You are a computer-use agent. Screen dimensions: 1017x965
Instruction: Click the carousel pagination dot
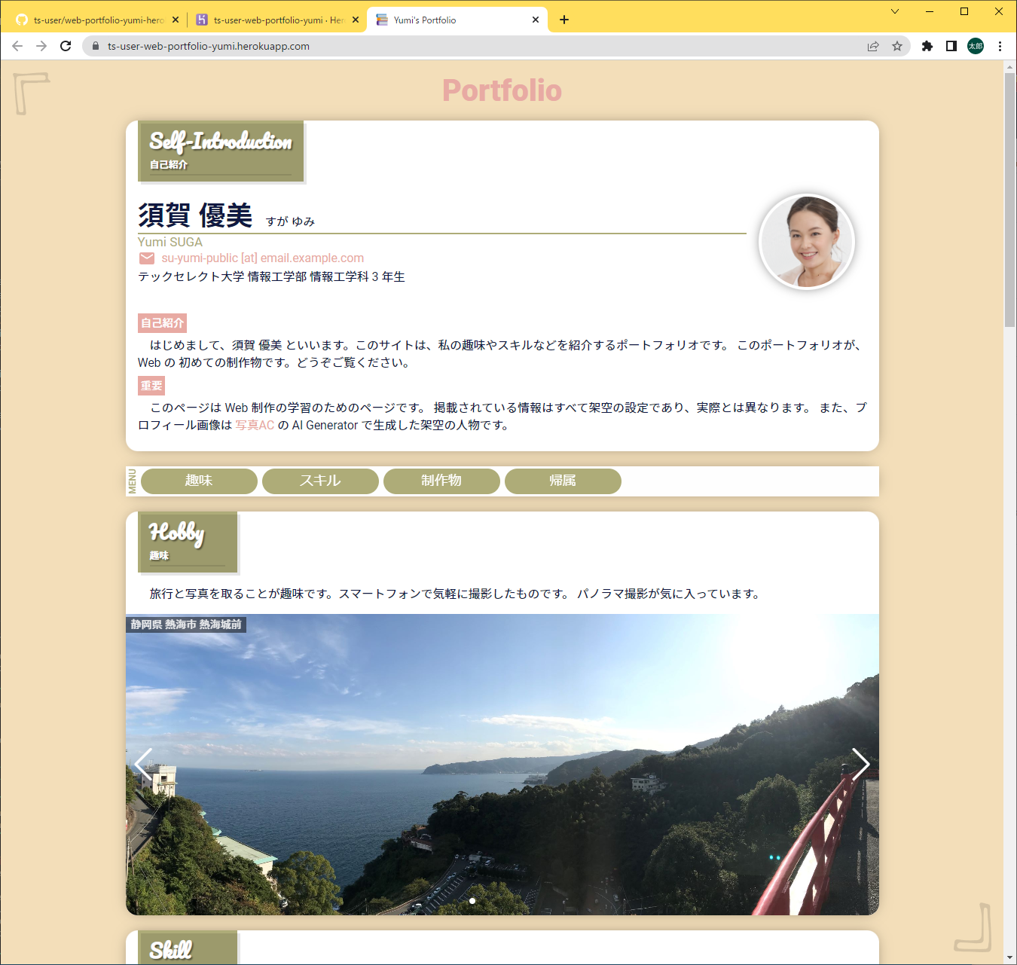[472, 900]
